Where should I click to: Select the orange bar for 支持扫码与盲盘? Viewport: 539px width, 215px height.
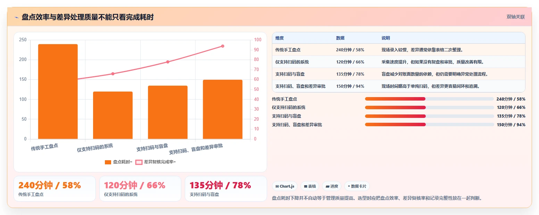coord(168,112)
